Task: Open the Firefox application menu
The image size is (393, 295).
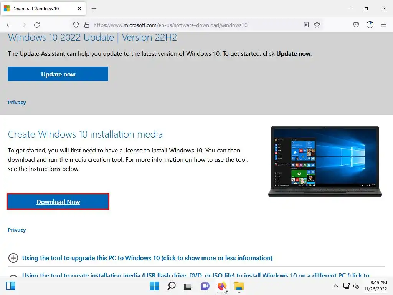Action: [x=384, y=25]
